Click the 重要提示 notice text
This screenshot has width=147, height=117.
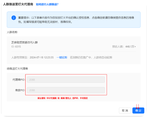[x=76, y=20]
